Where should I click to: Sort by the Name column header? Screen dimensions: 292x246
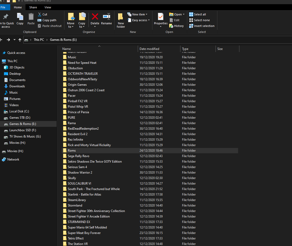(x=100, y=49)
